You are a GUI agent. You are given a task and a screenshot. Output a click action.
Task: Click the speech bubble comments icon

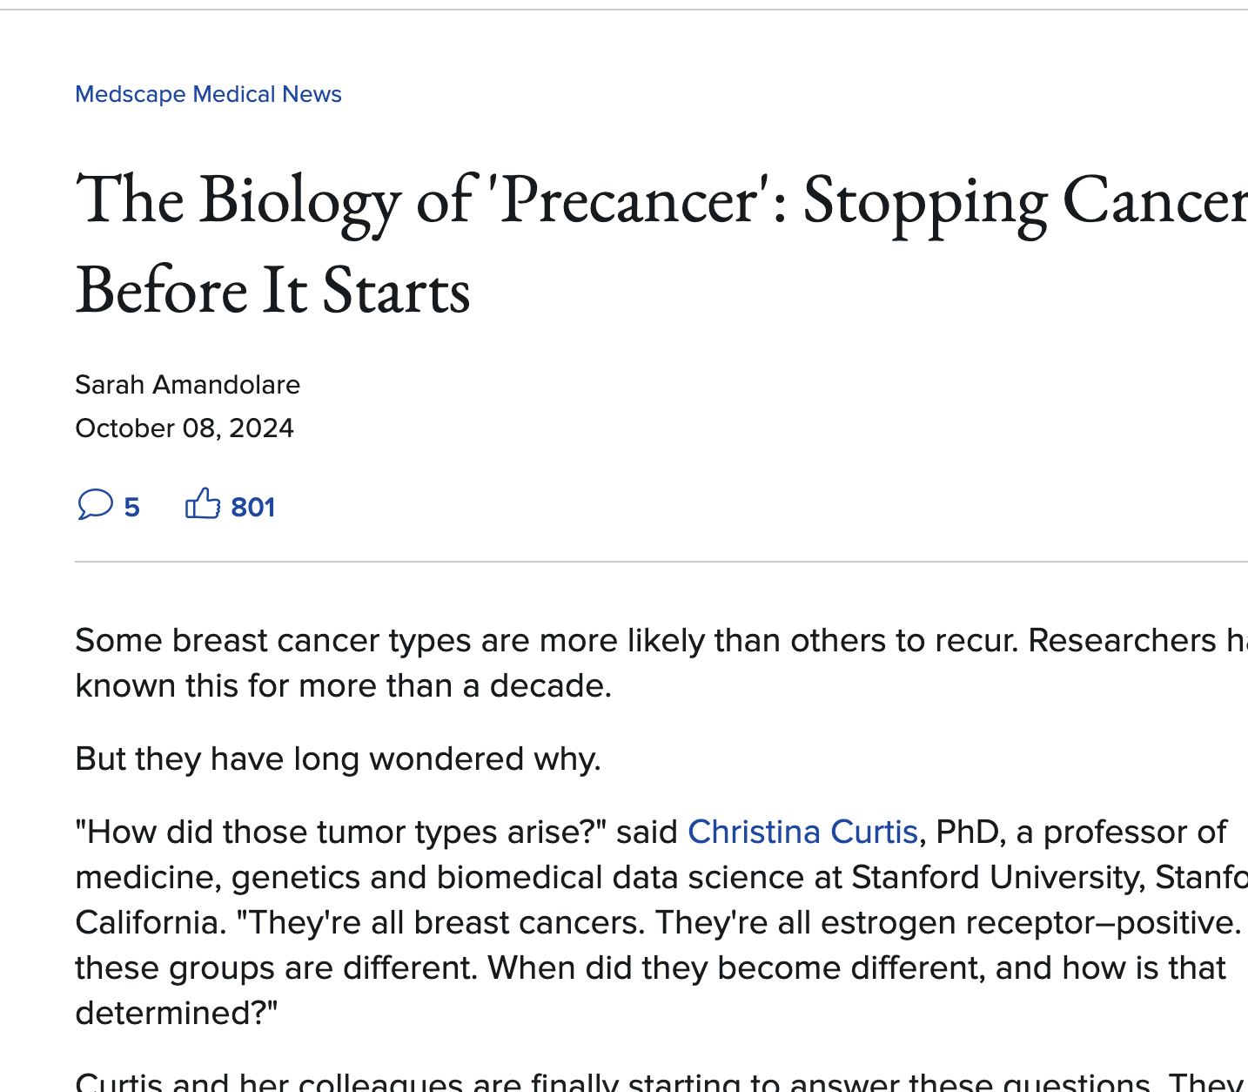pyautogui.click(x=95, y=505)
